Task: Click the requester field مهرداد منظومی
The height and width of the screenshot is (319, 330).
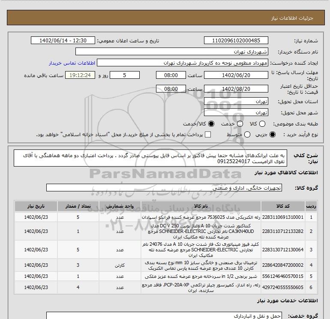Action: point(183,63)
